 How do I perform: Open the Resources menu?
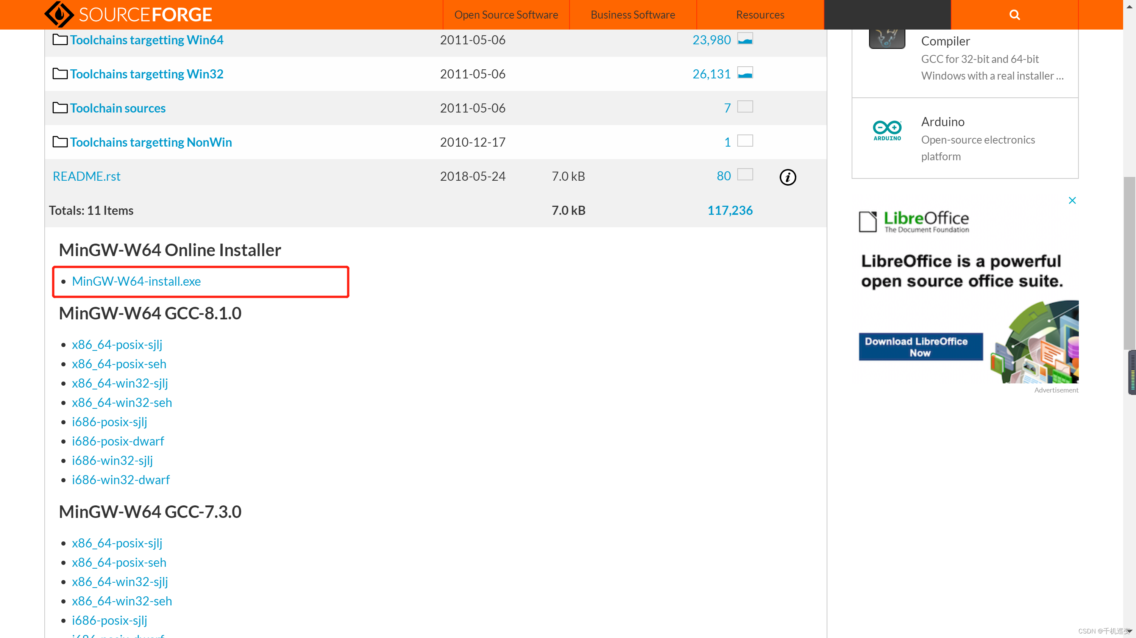[x=760, y=14]
